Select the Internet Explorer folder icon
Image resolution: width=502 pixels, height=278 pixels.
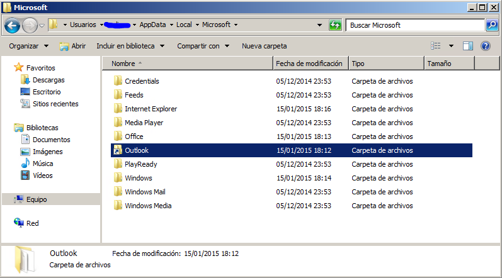click(x=118, y=109)
